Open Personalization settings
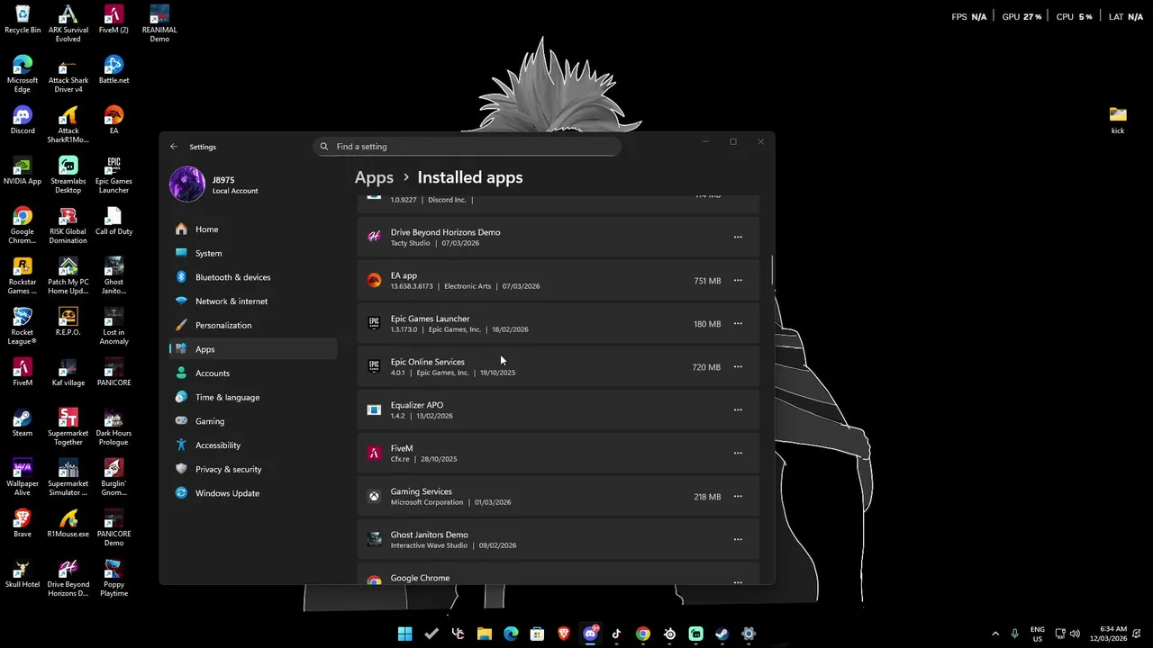The image size is (1153, 648). (253, 325)
